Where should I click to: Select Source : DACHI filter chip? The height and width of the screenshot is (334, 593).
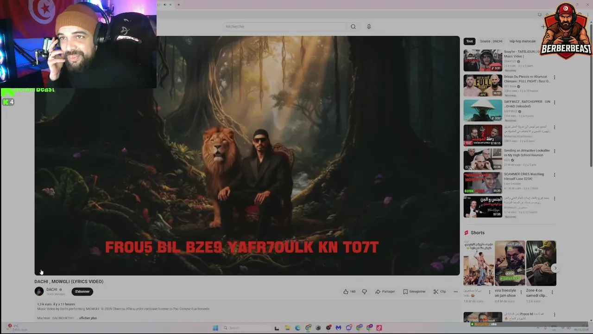point(491,41)
